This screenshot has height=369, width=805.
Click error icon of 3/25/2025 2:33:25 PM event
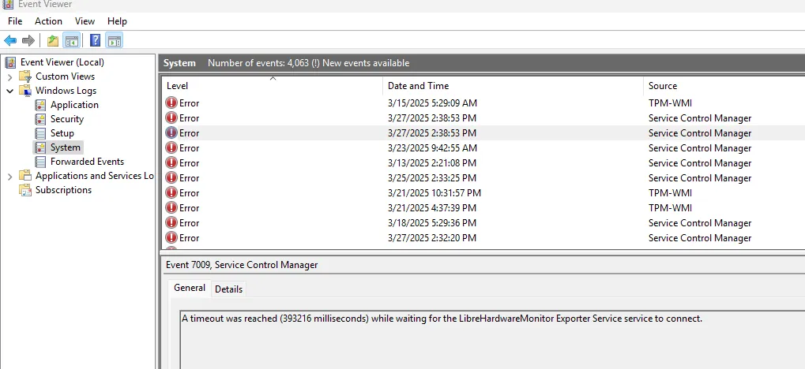(171, 178)
